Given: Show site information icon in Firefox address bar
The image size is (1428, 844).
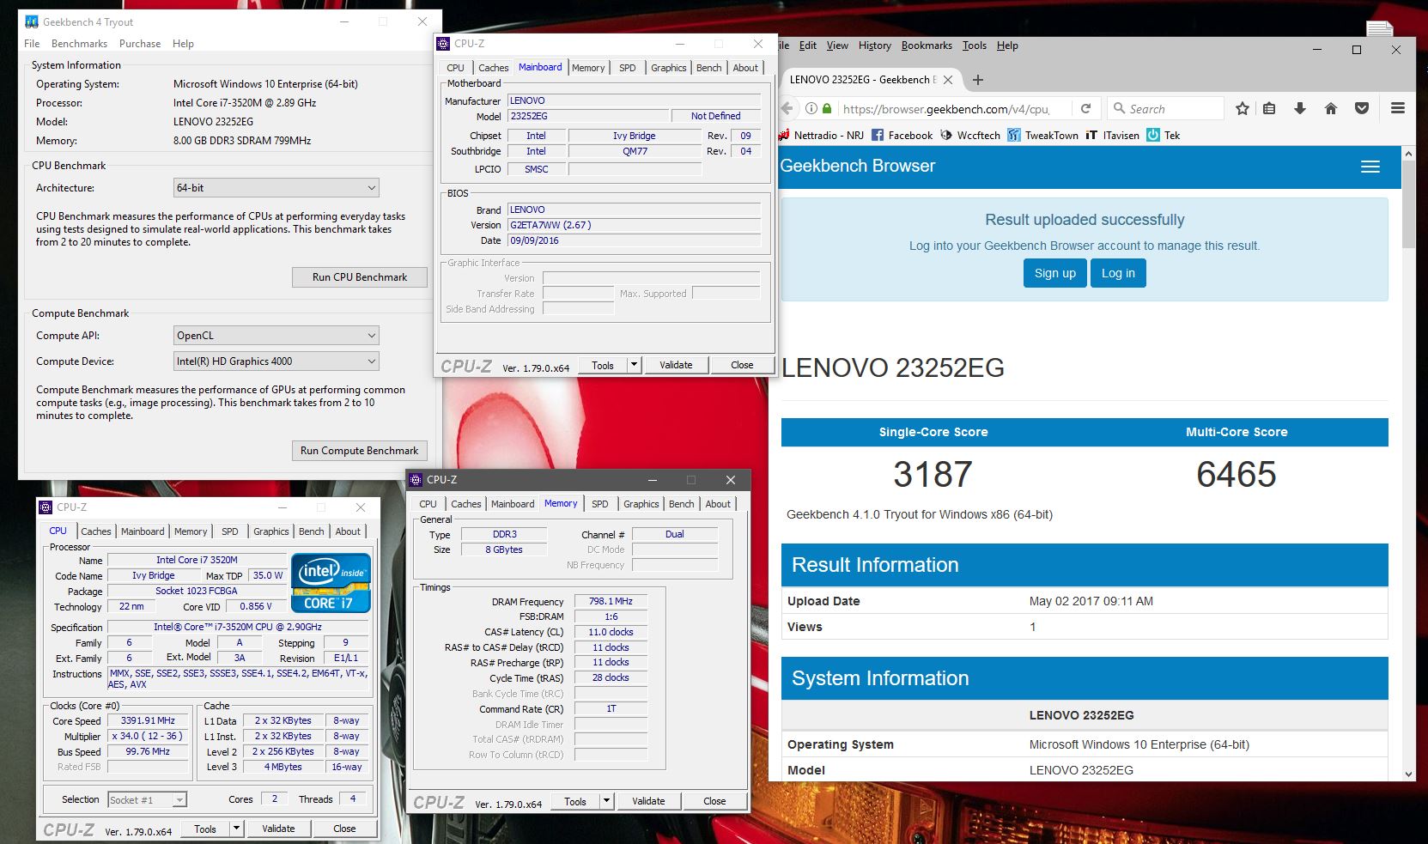Looking at the screenshot, I should 811,108.
